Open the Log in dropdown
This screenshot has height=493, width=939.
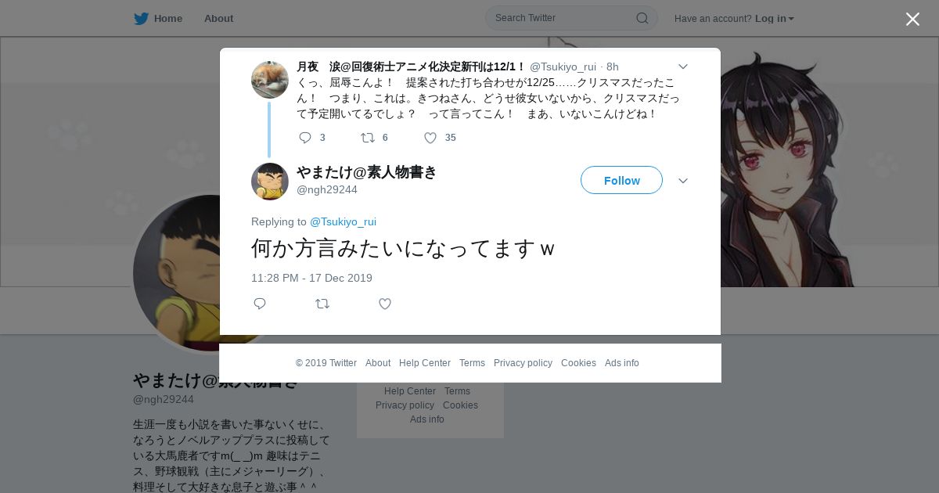[x=775, y=19]
